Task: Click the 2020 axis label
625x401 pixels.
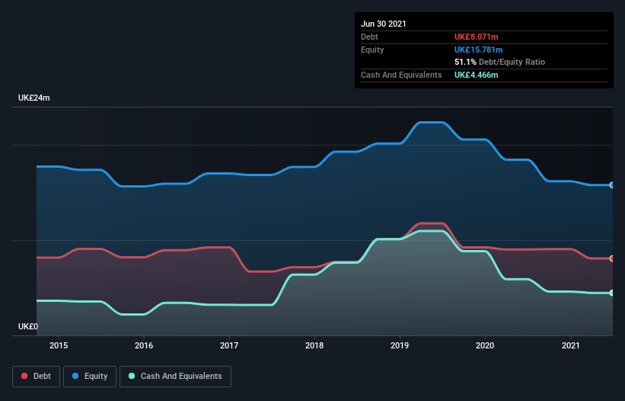Action: pos(485,345)
